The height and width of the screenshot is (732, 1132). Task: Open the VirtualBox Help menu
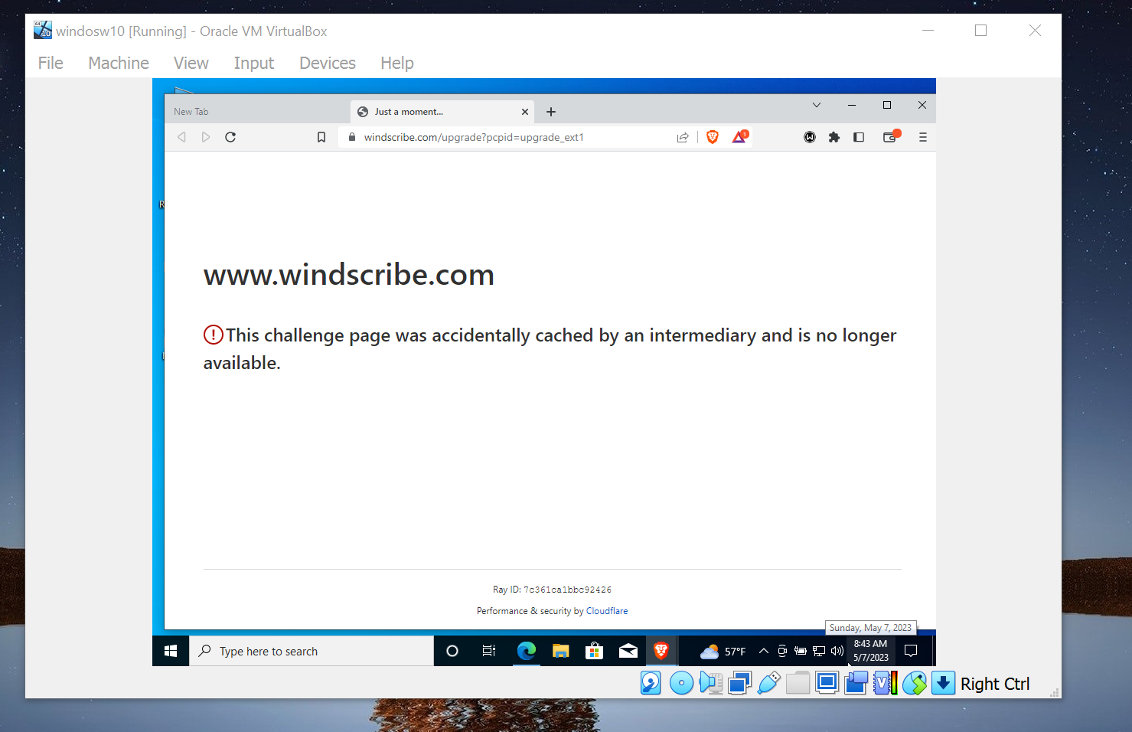(x=397, y=63)
